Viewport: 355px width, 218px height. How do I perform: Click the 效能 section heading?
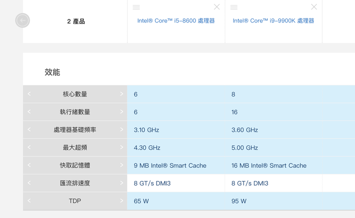pos(52,72)
